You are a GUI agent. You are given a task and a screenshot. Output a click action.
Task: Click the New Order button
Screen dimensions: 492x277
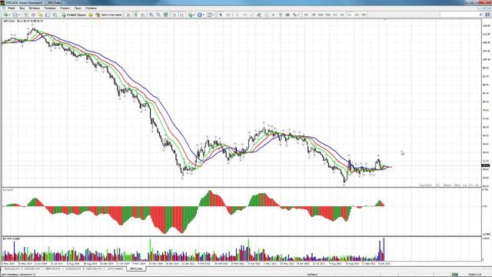click(74, 15)
